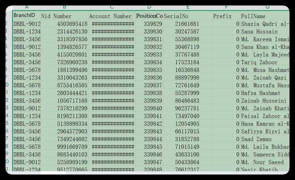Select cell with Nid 8755416505
295x180 pixels.
[x=65, y=85]
